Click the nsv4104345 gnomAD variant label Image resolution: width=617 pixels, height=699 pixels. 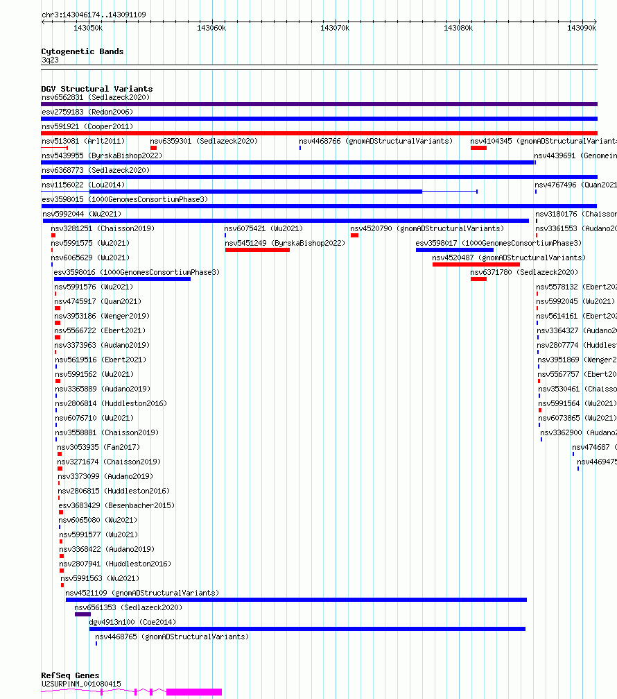(544, 141)
